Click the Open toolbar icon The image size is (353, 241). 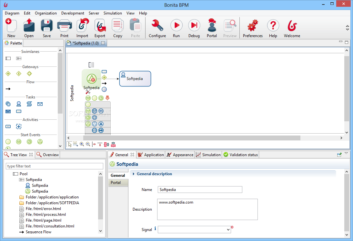29,26
